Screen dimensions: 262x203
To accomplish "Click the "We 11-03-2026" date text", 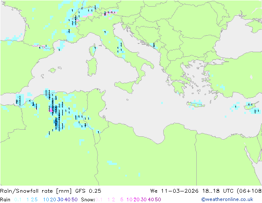I will point(174,191).
